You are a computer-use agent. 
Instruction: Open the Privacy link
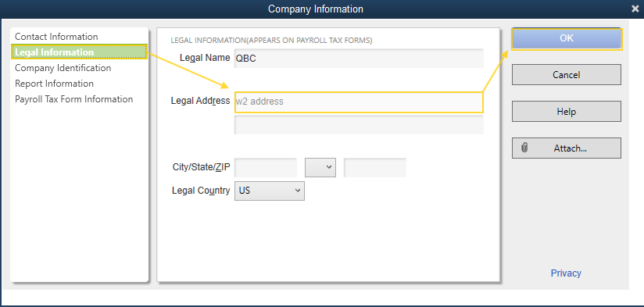click(x=566, y=273)
